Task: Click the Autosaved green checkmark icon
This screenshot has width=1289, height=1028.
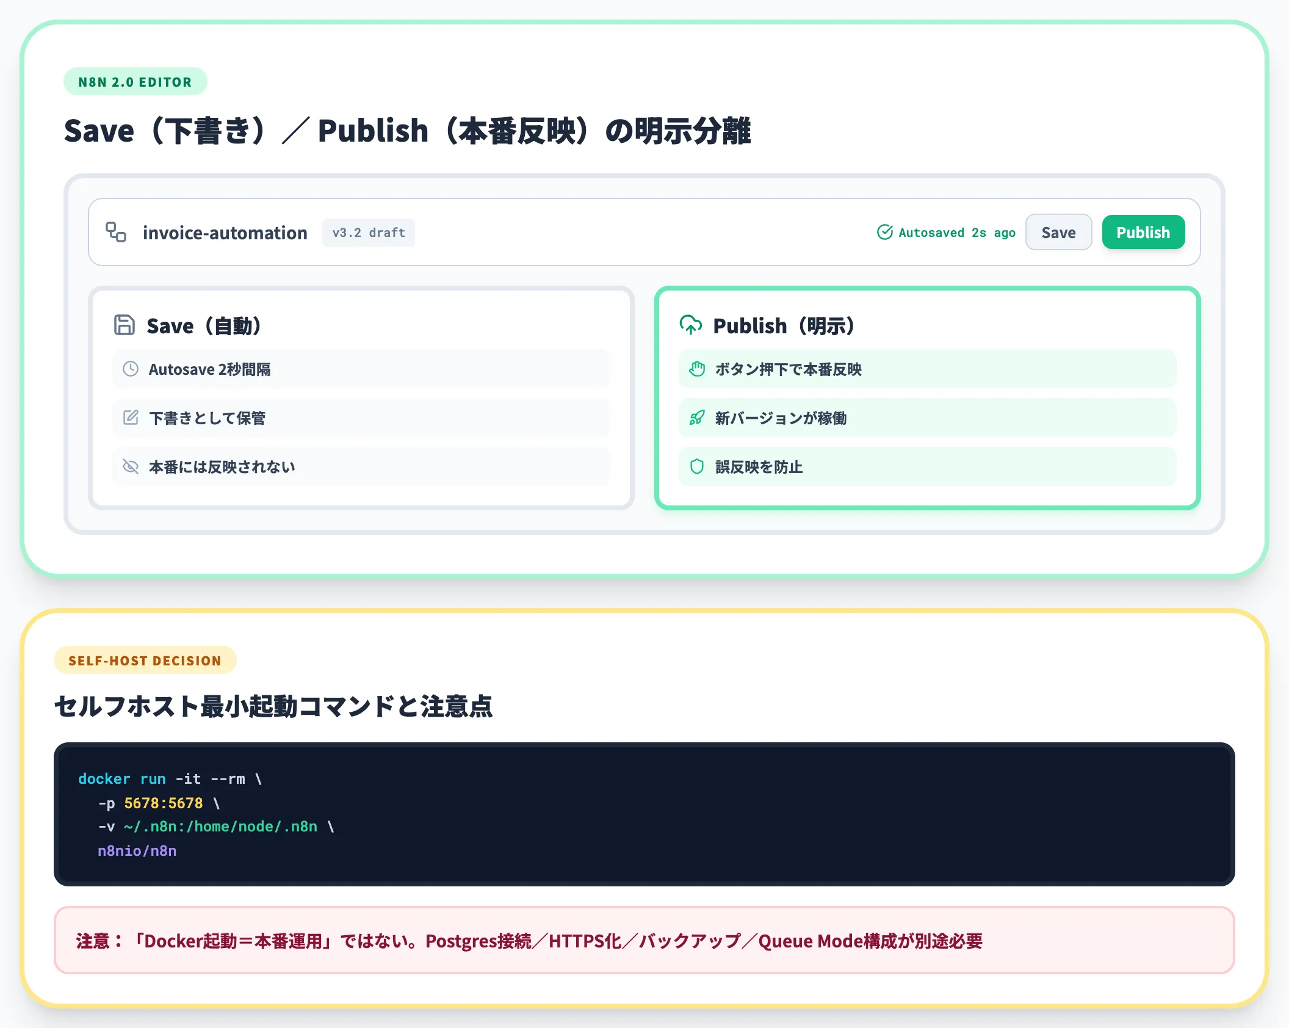Action: 885,232
